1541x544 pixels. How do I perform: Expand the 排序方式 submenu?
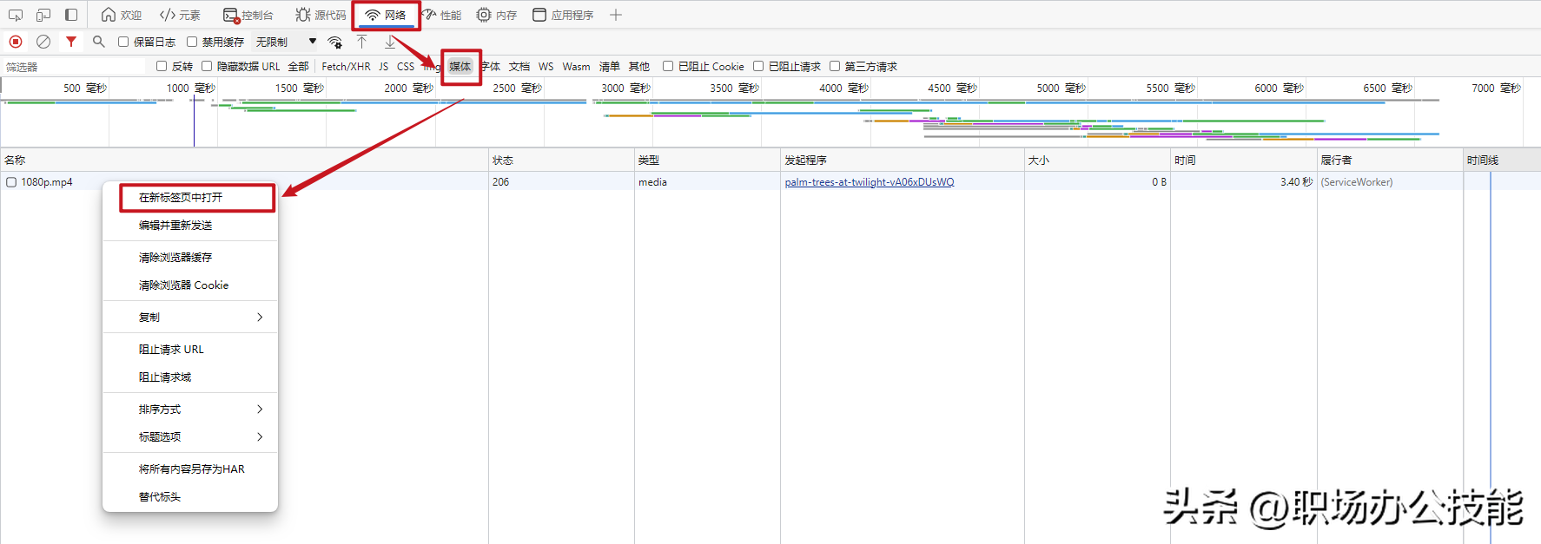pyautogui.click(x=190, y=410)
